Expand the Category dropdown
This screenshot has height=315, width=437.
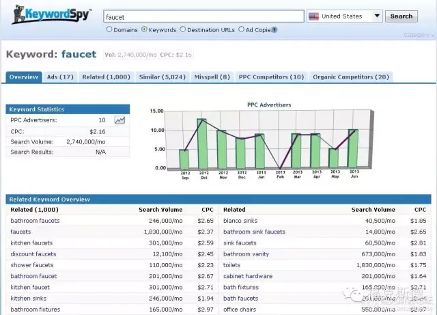point(419,35)
